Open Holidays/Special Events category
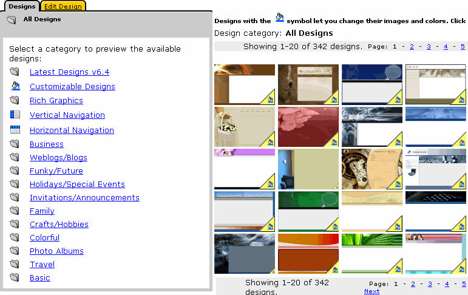Viewport: 468px width, 295px height. pos(77,185)
